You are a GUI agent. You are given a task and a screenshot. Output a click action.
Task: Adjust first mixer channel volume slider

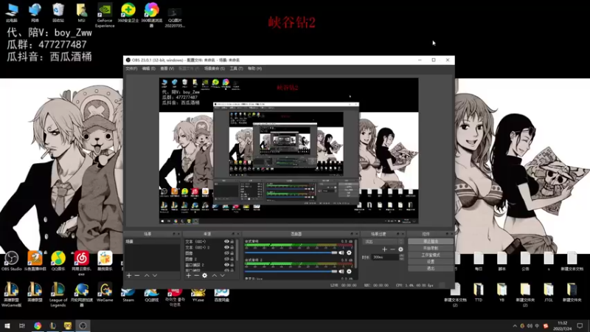[x=291, y=252]
